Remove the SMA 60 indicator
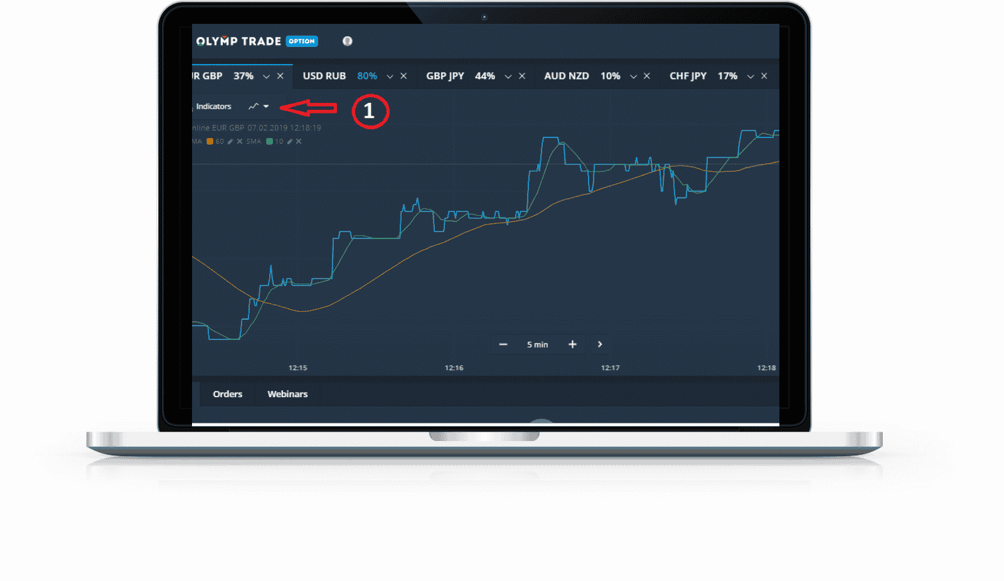The image size is (1004, 581). click(x=240, y=142)
